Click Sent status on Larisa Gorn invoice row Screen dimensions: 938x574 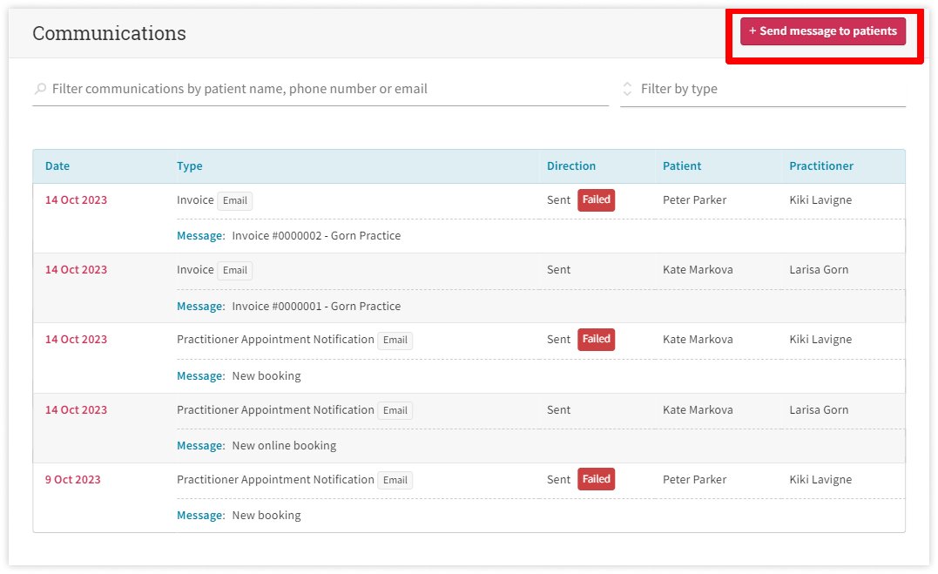pos(559,269)
